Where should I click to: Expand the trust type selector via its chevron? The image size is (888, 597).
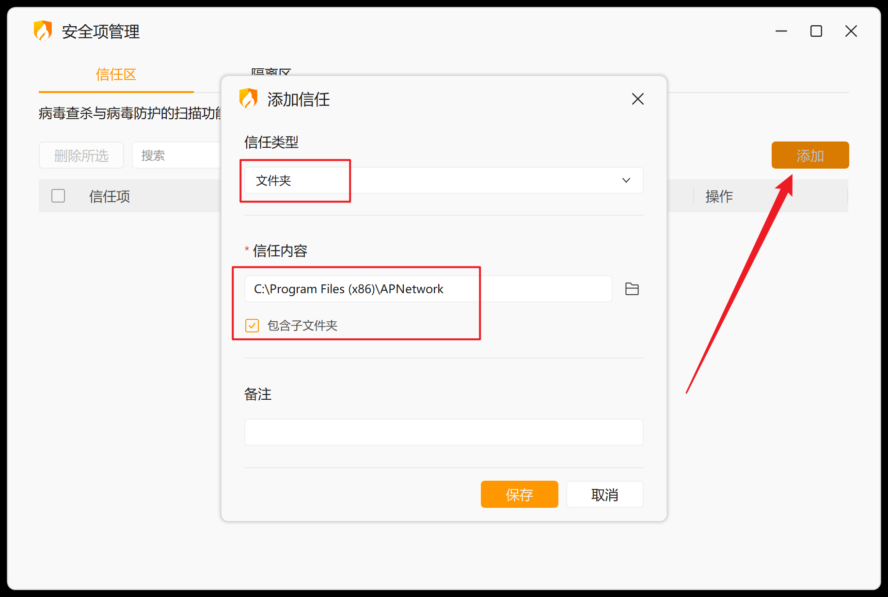click(x=626, y=180)
